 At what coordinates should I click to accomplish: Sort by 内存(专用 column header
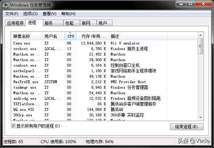pyautogui.click(x=92, y=36)
